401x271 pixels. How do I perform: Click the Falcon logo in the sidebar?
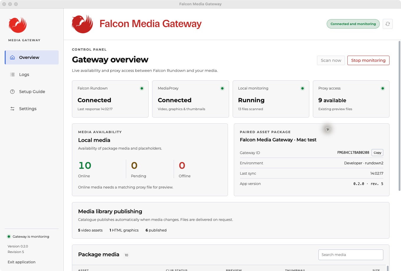pos(18,25)
